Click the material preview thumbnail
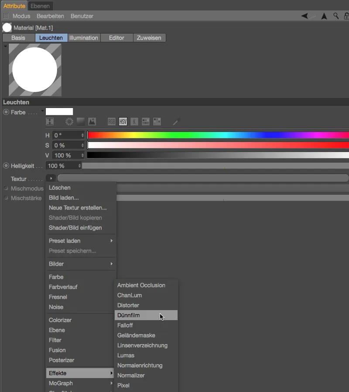 coord(35,70)
